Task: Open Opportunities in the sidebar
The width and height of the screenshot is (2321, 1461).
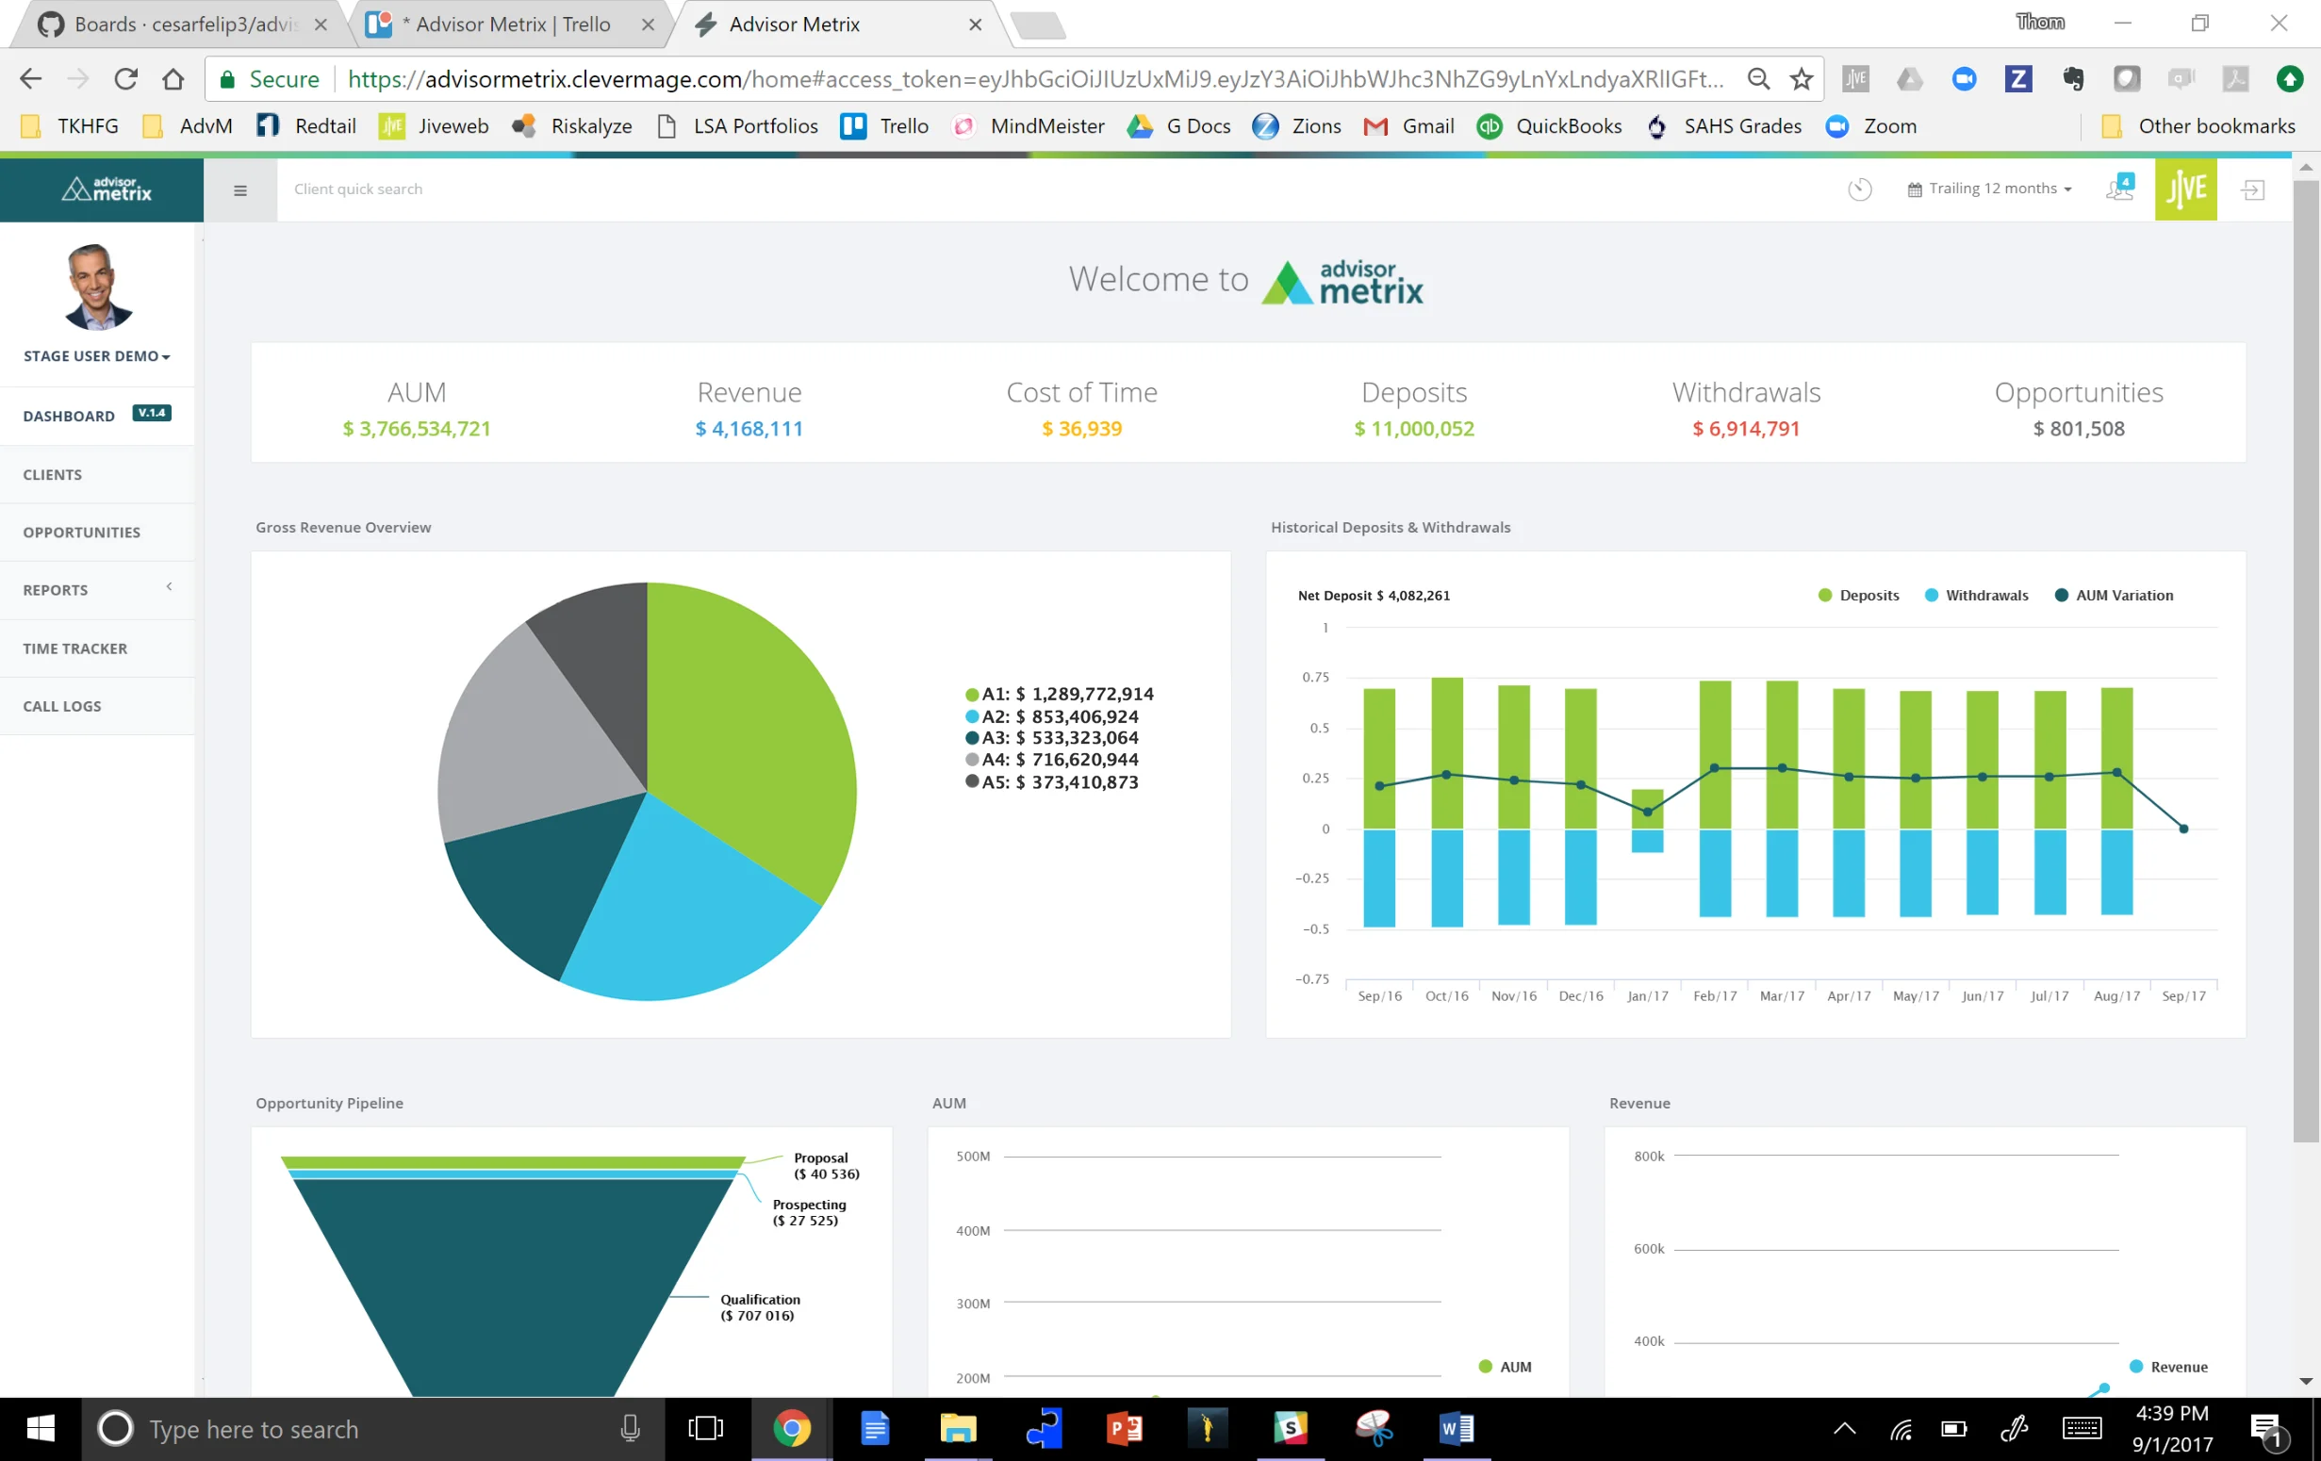Action: tap(96, 532)
